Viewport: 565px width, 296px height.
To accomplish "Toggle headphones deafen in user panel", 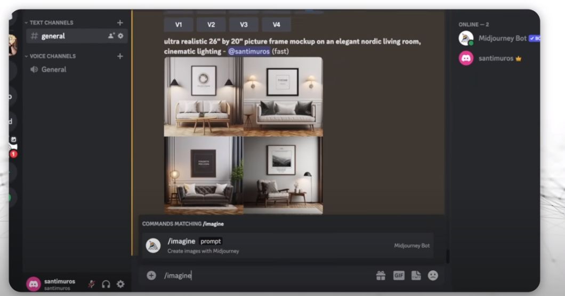I will click(x=106, y=284).
